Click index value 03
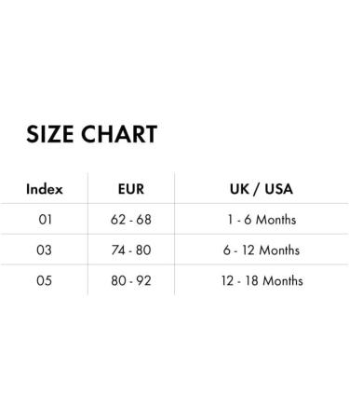 point(44,250)
